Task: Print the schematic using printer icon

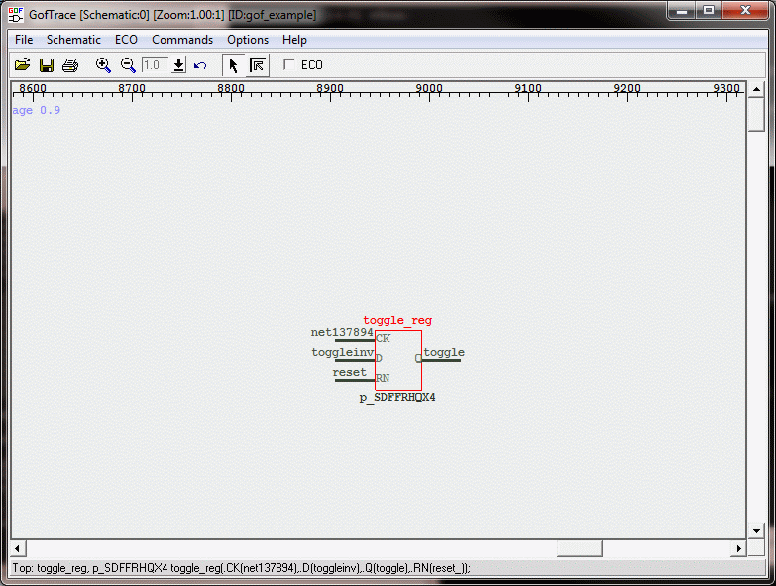Action: click(70, 65)
